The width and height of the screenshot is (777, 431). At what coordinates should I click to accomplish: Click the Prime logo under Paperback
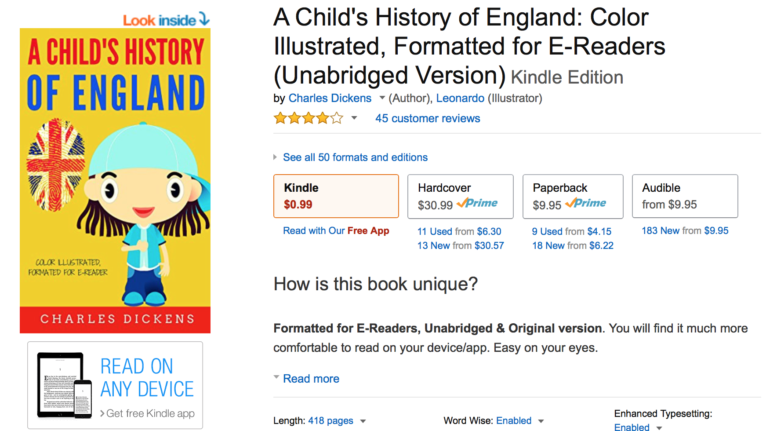point(586,203)
